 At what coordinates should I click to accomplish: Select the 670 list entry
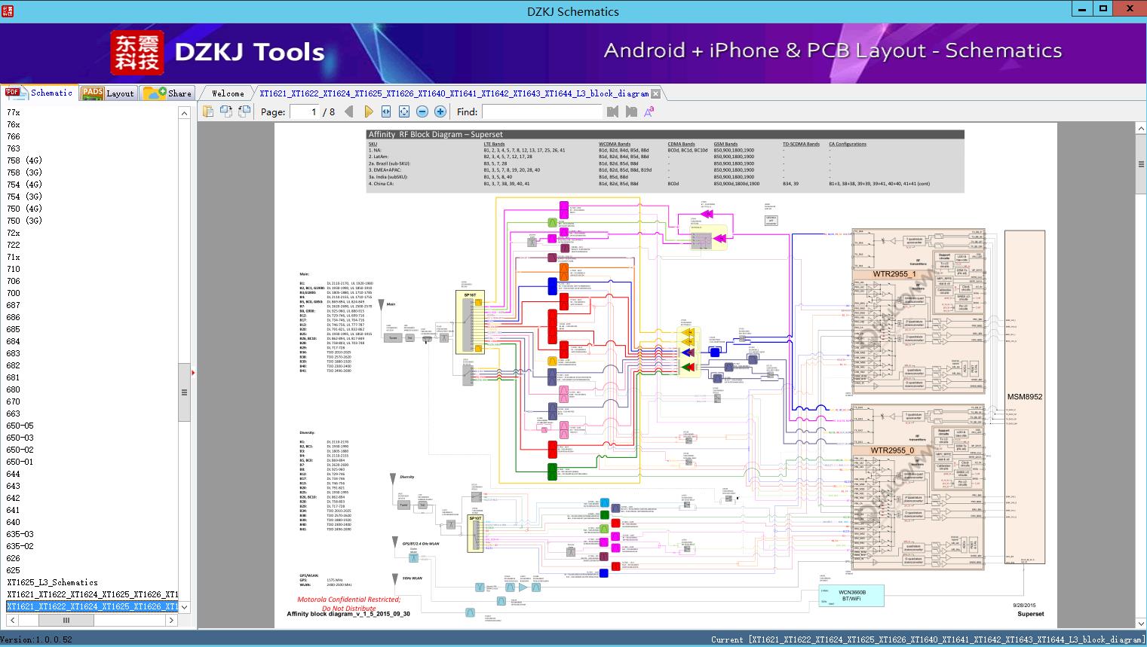(x=14, y=401)
